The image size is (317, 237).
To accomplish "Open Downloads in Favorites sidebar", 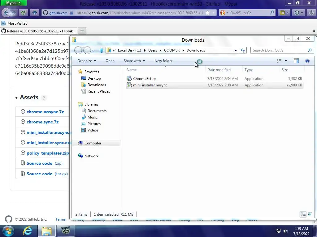I will (x=97, y=85).
